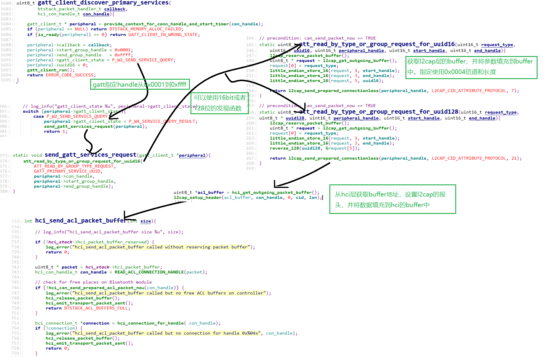Click uuid128 parameter on line 259

coord(295,118)
